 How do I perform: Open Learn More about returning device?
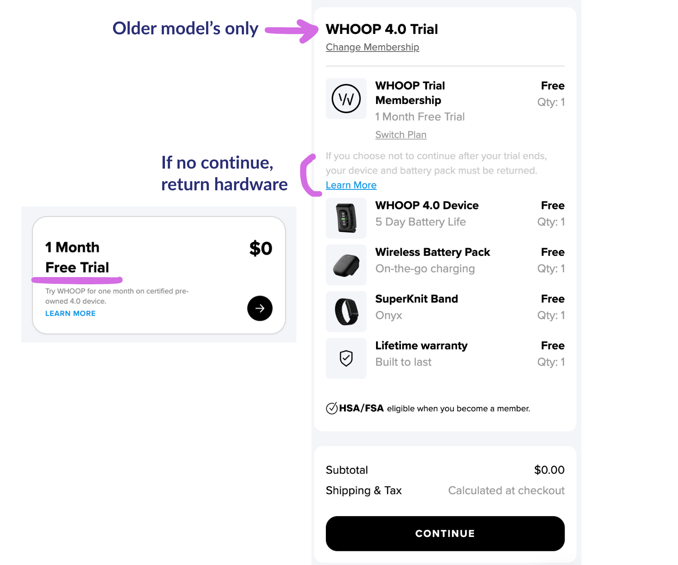pyautogui.click(x=351, y=185)
